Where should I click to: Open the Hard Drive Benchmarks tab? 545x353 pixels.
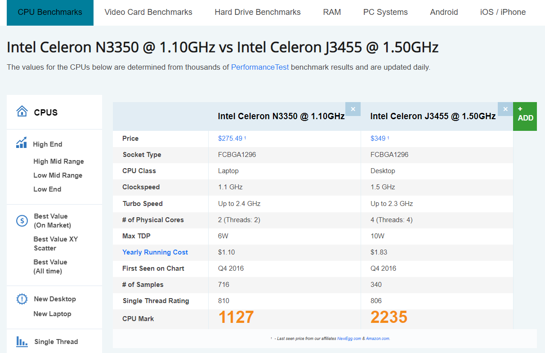pos(258,13)
